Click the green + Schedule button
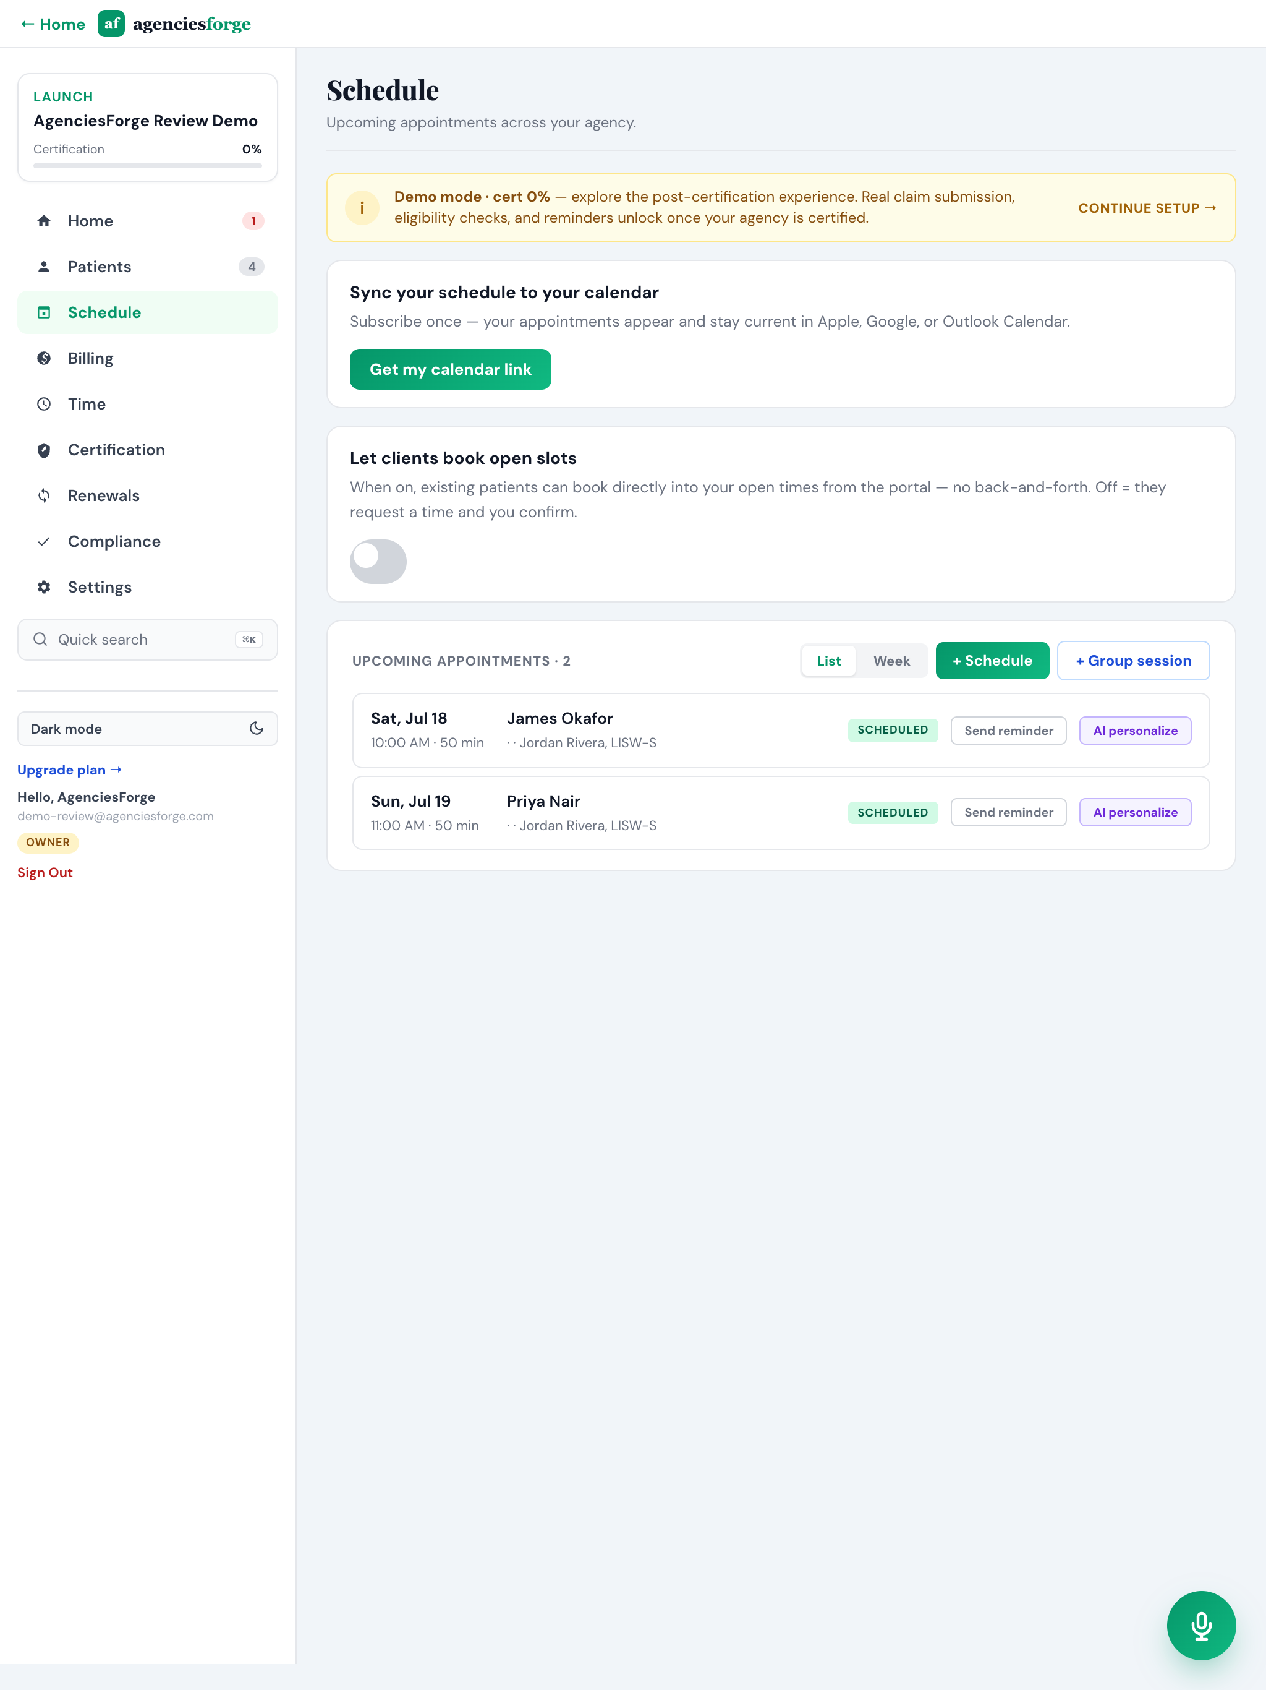 click(x=992, y=661)
